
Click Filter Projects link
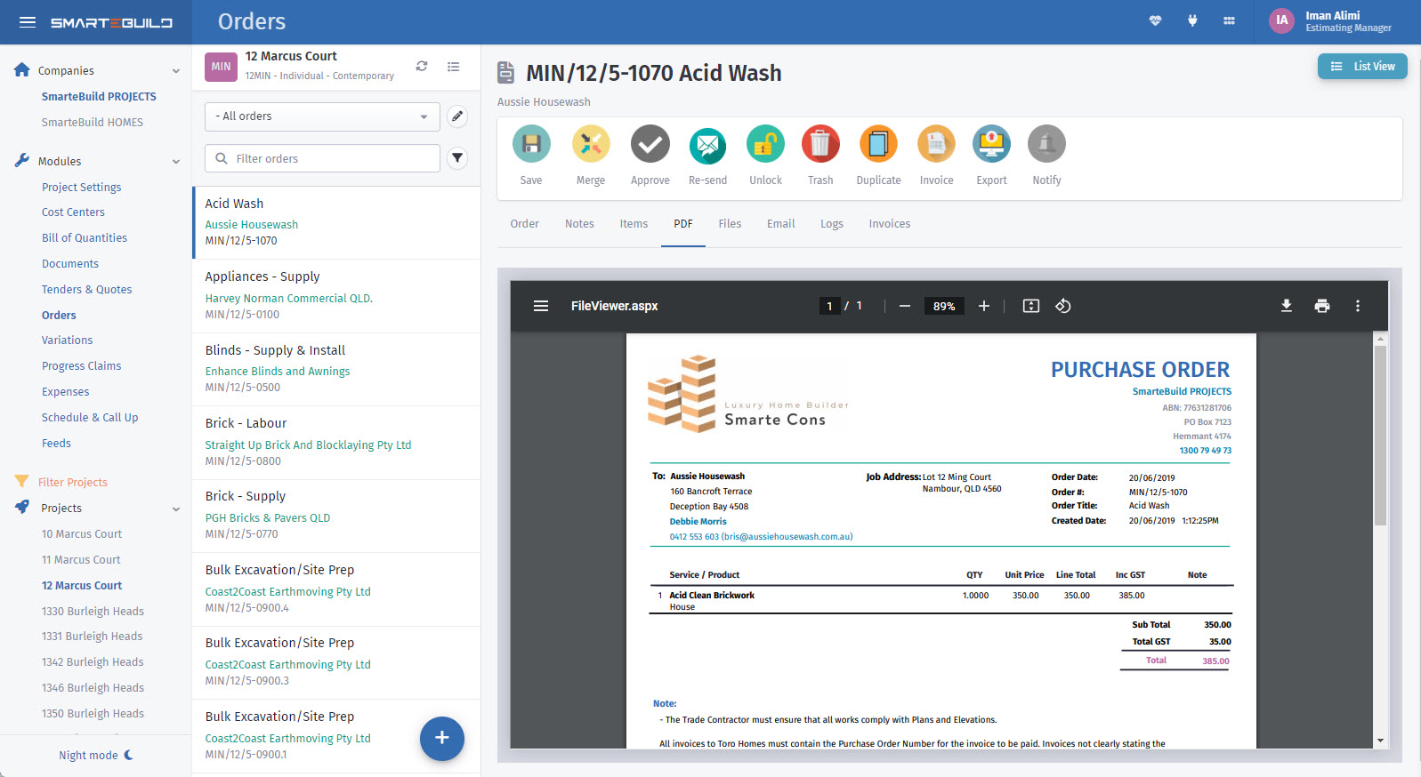click(x=72, y=483)
